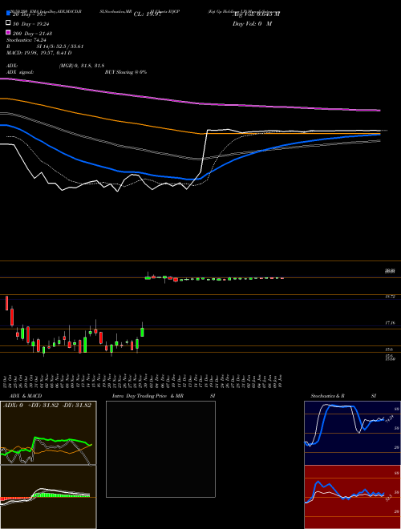The image size is (401, 529).
Task: Click the 'Avg Vol: 0.645 M' text
Action: [256, 14]
